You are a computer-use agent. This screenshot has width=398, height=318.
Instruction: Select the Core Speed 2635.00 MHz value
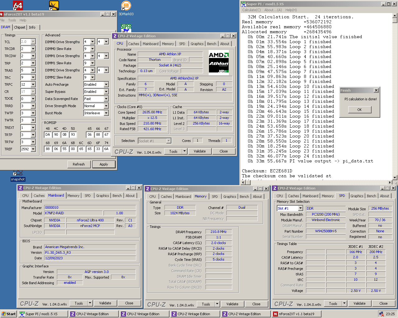pos(152,112)
